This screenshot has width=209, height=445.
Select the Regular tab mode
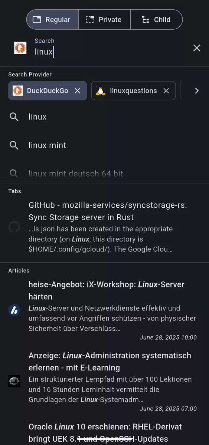52,20
